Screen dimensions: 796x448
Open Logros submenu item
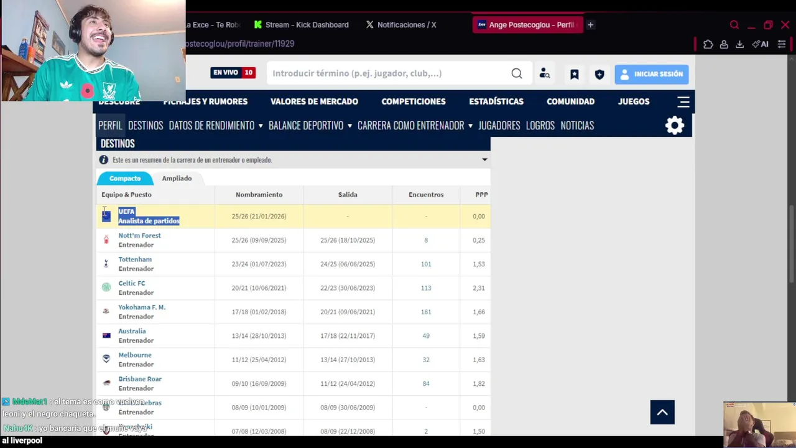(540, 125)
